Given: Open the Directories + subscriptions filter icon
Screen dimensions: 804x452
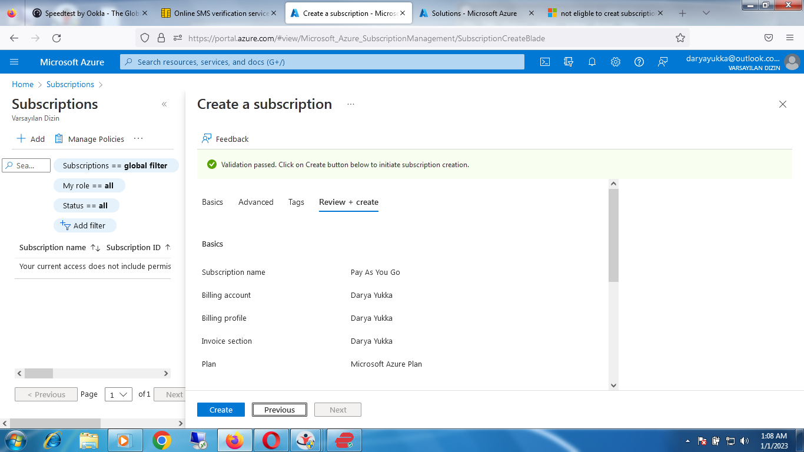Looking at the screenshot, I should point(569,62).
